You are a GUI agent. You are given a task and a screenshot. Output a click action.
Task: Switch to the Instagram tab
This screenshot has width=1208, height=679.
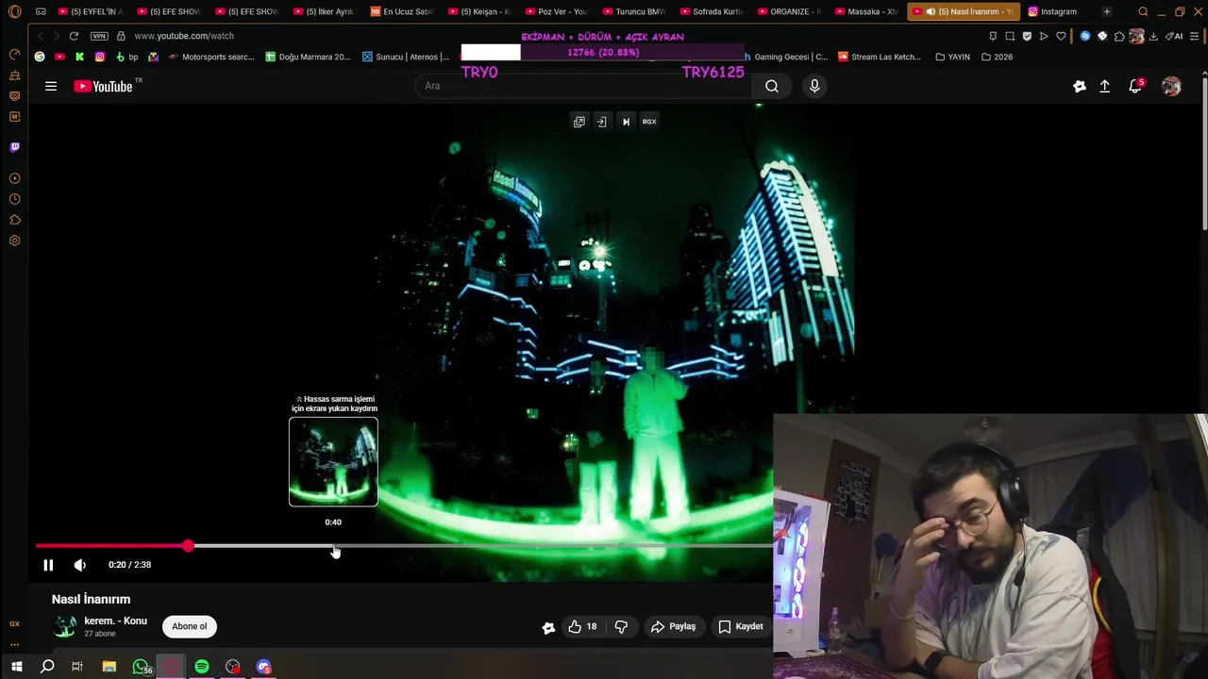click(x=1058, y=11)
